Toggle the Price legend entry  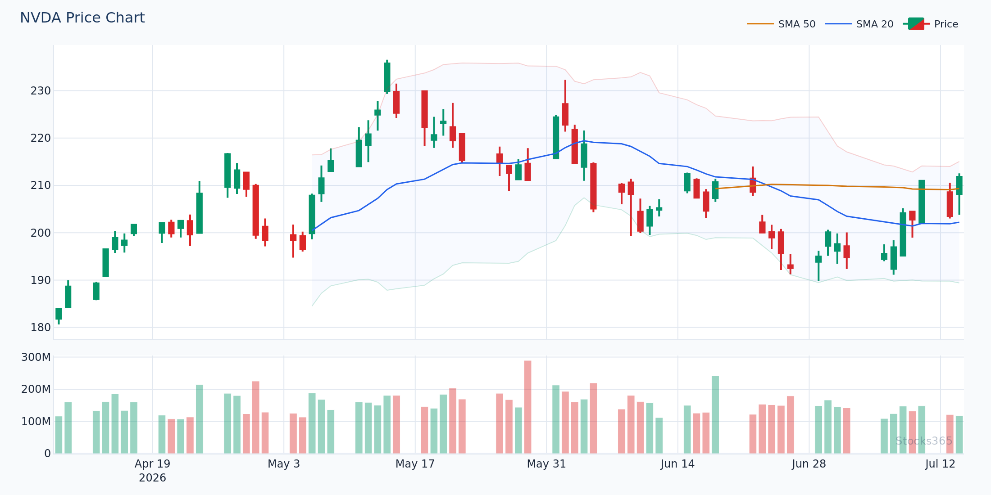click(x=931, y=24)
